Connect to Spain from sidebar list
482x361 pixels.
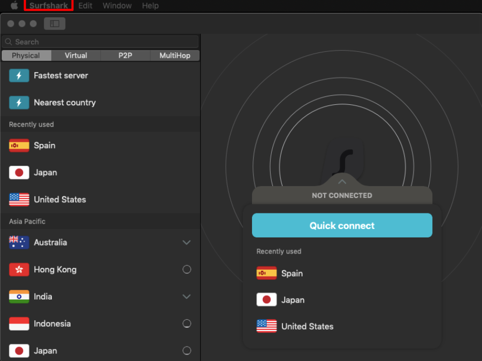click(x=100, y=145)
